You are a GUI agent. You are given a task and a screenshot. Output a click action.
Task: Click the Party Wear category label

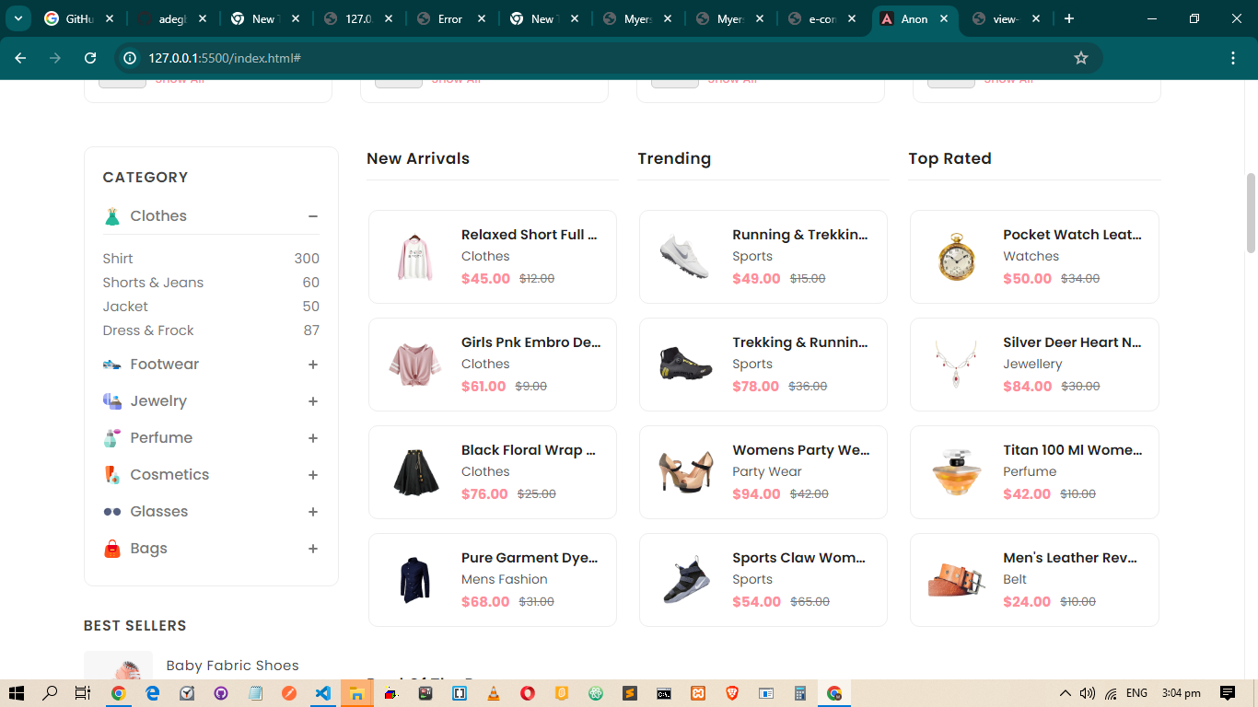coord(767,471)
